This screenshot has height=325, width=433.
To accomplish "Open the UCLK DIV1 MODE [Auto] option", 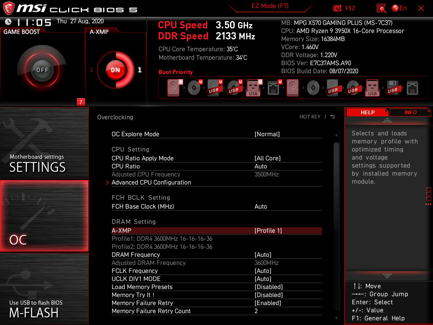I will click(x=216, y=279).
